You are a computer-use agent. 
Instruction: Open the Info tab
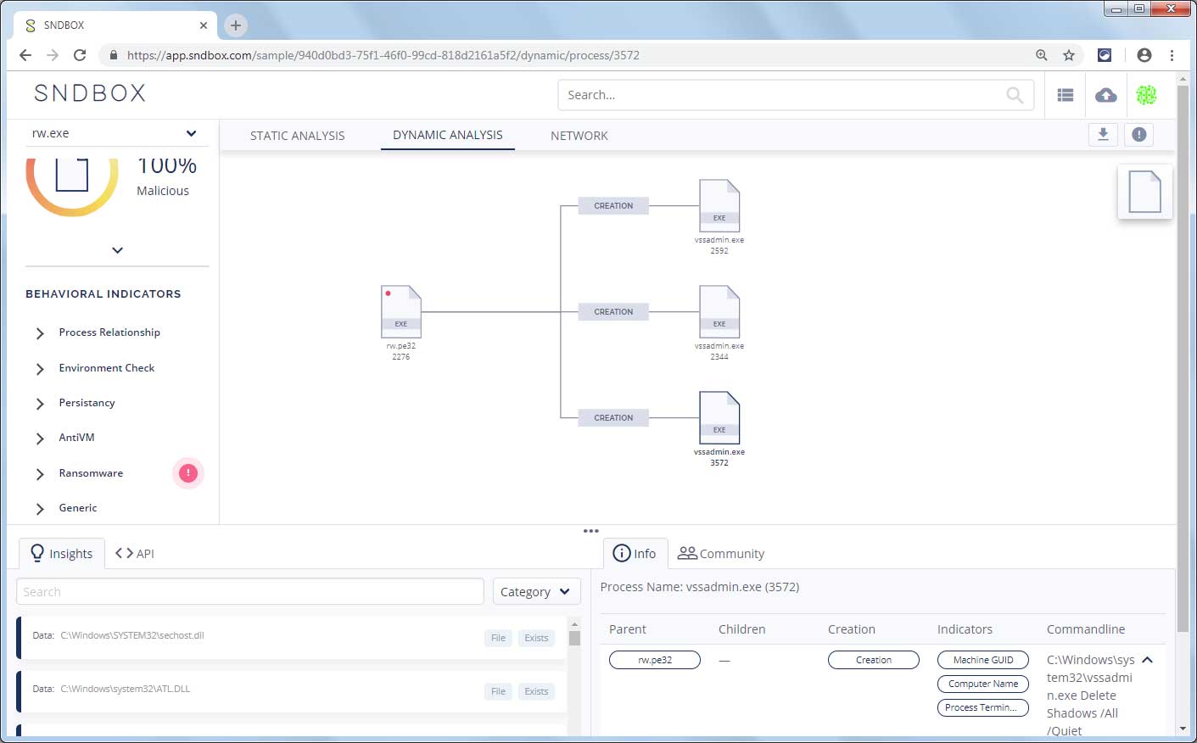[x=635, y=553]
